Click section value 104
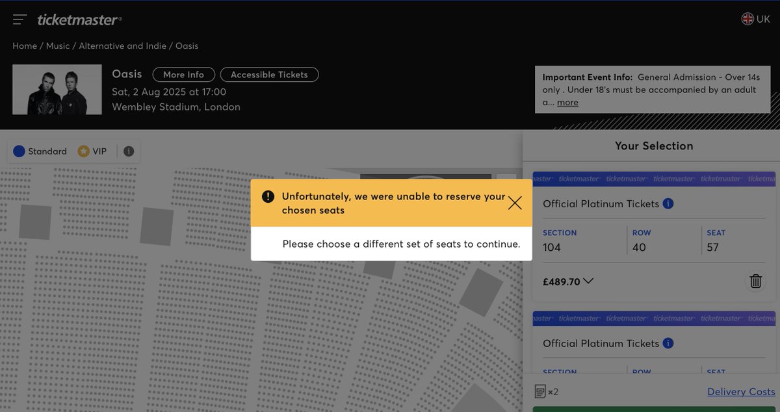Viewport: 780px width, 412px height. click(552, 247)
